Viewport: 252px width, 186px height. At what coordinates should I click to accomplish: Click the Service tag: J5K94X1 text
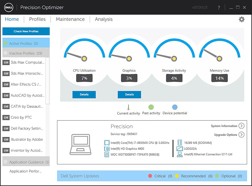(x=124, y=134)
